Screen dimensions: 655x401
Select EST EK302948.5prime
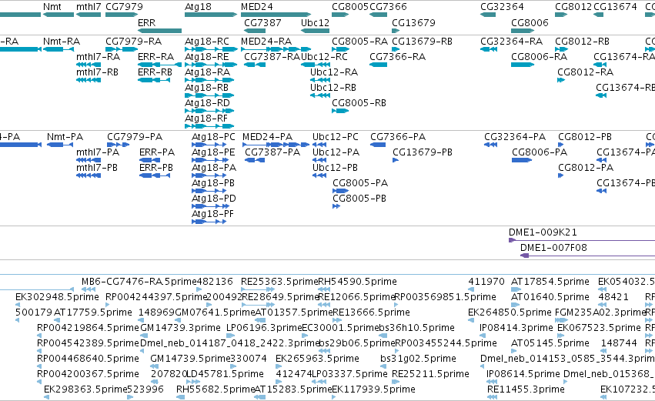57,297
